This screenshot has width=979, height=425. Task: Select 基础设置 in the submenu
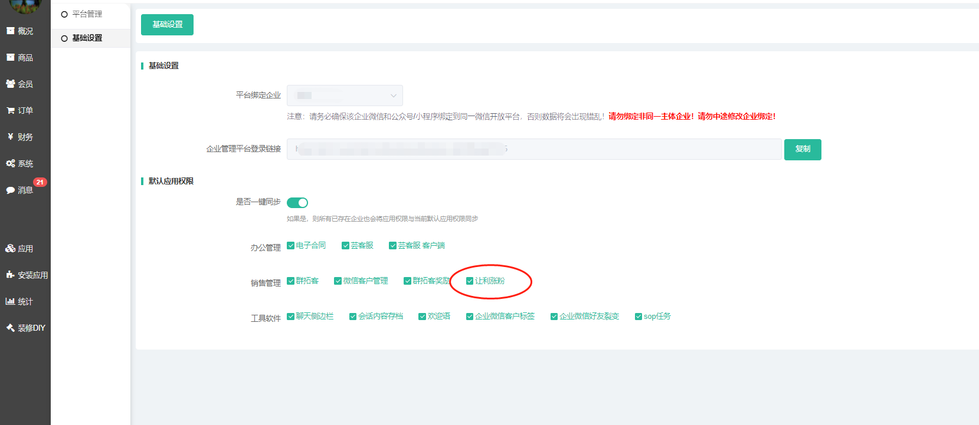(x=87, y=38)
